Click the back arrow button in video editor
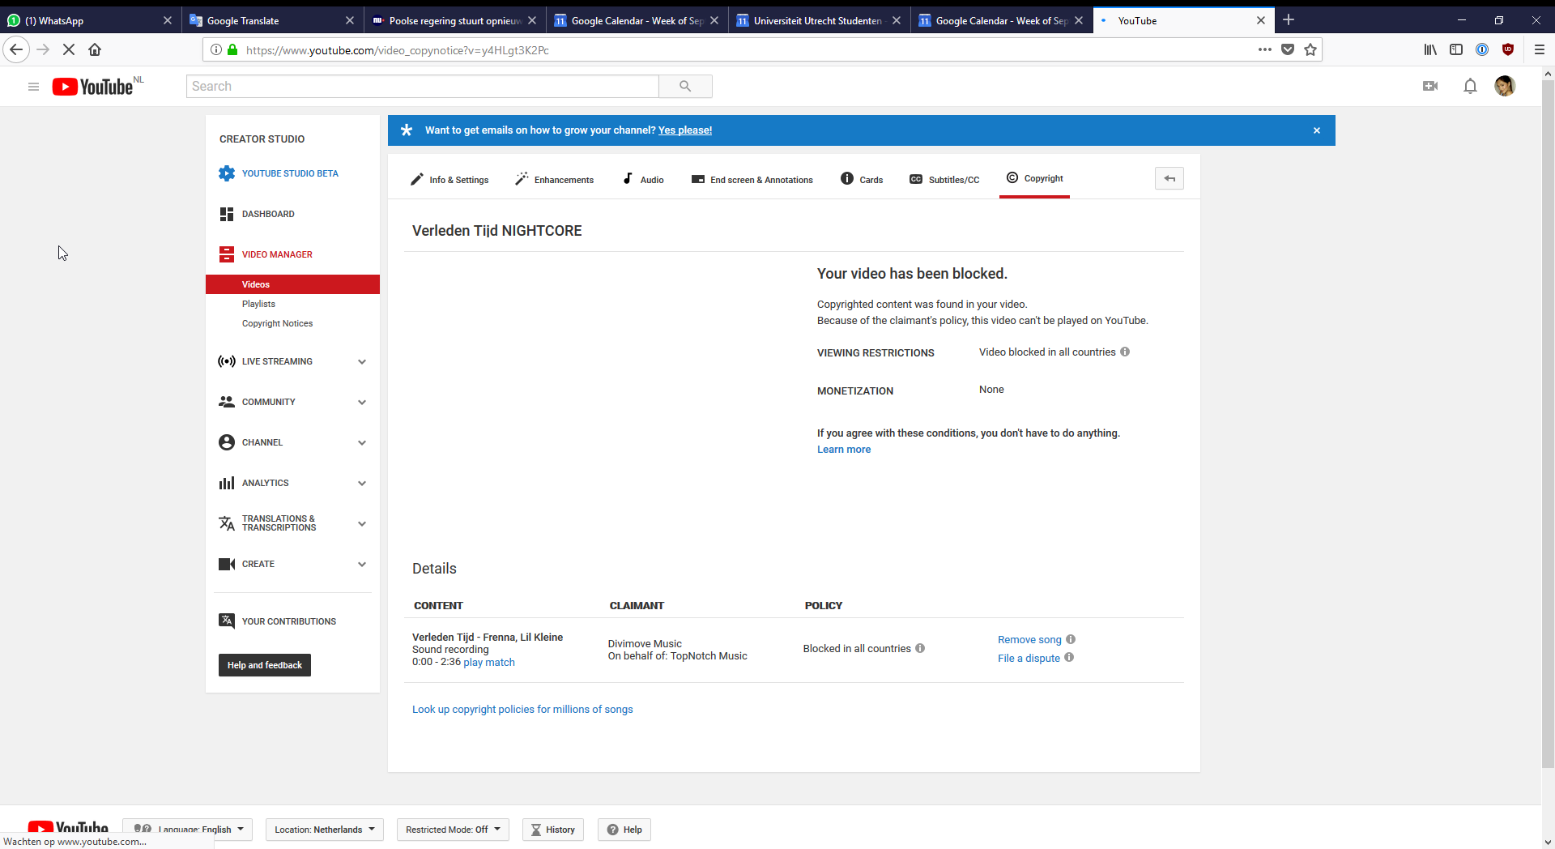 (x=1169, y=178)
